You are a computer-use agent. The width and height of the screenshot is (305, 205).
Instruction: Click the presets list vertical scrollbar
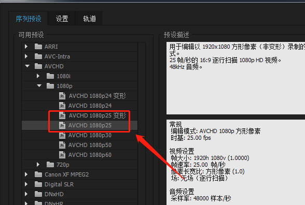pos(142,123)
